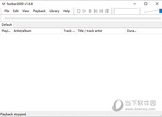
Task: Sort by Artist/album column header
Action: tap(37, 31)
